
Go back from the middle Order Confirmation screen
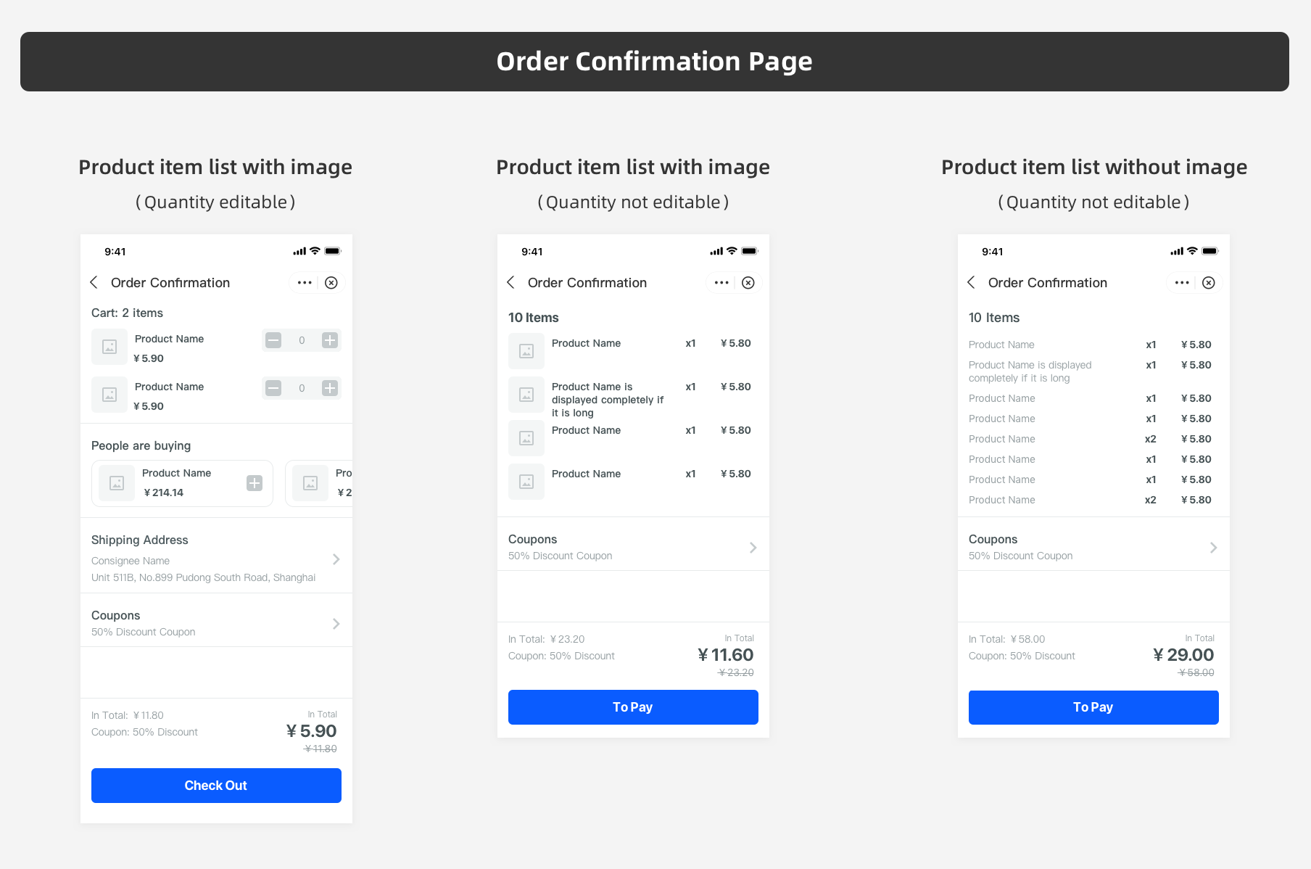[510, 283]
